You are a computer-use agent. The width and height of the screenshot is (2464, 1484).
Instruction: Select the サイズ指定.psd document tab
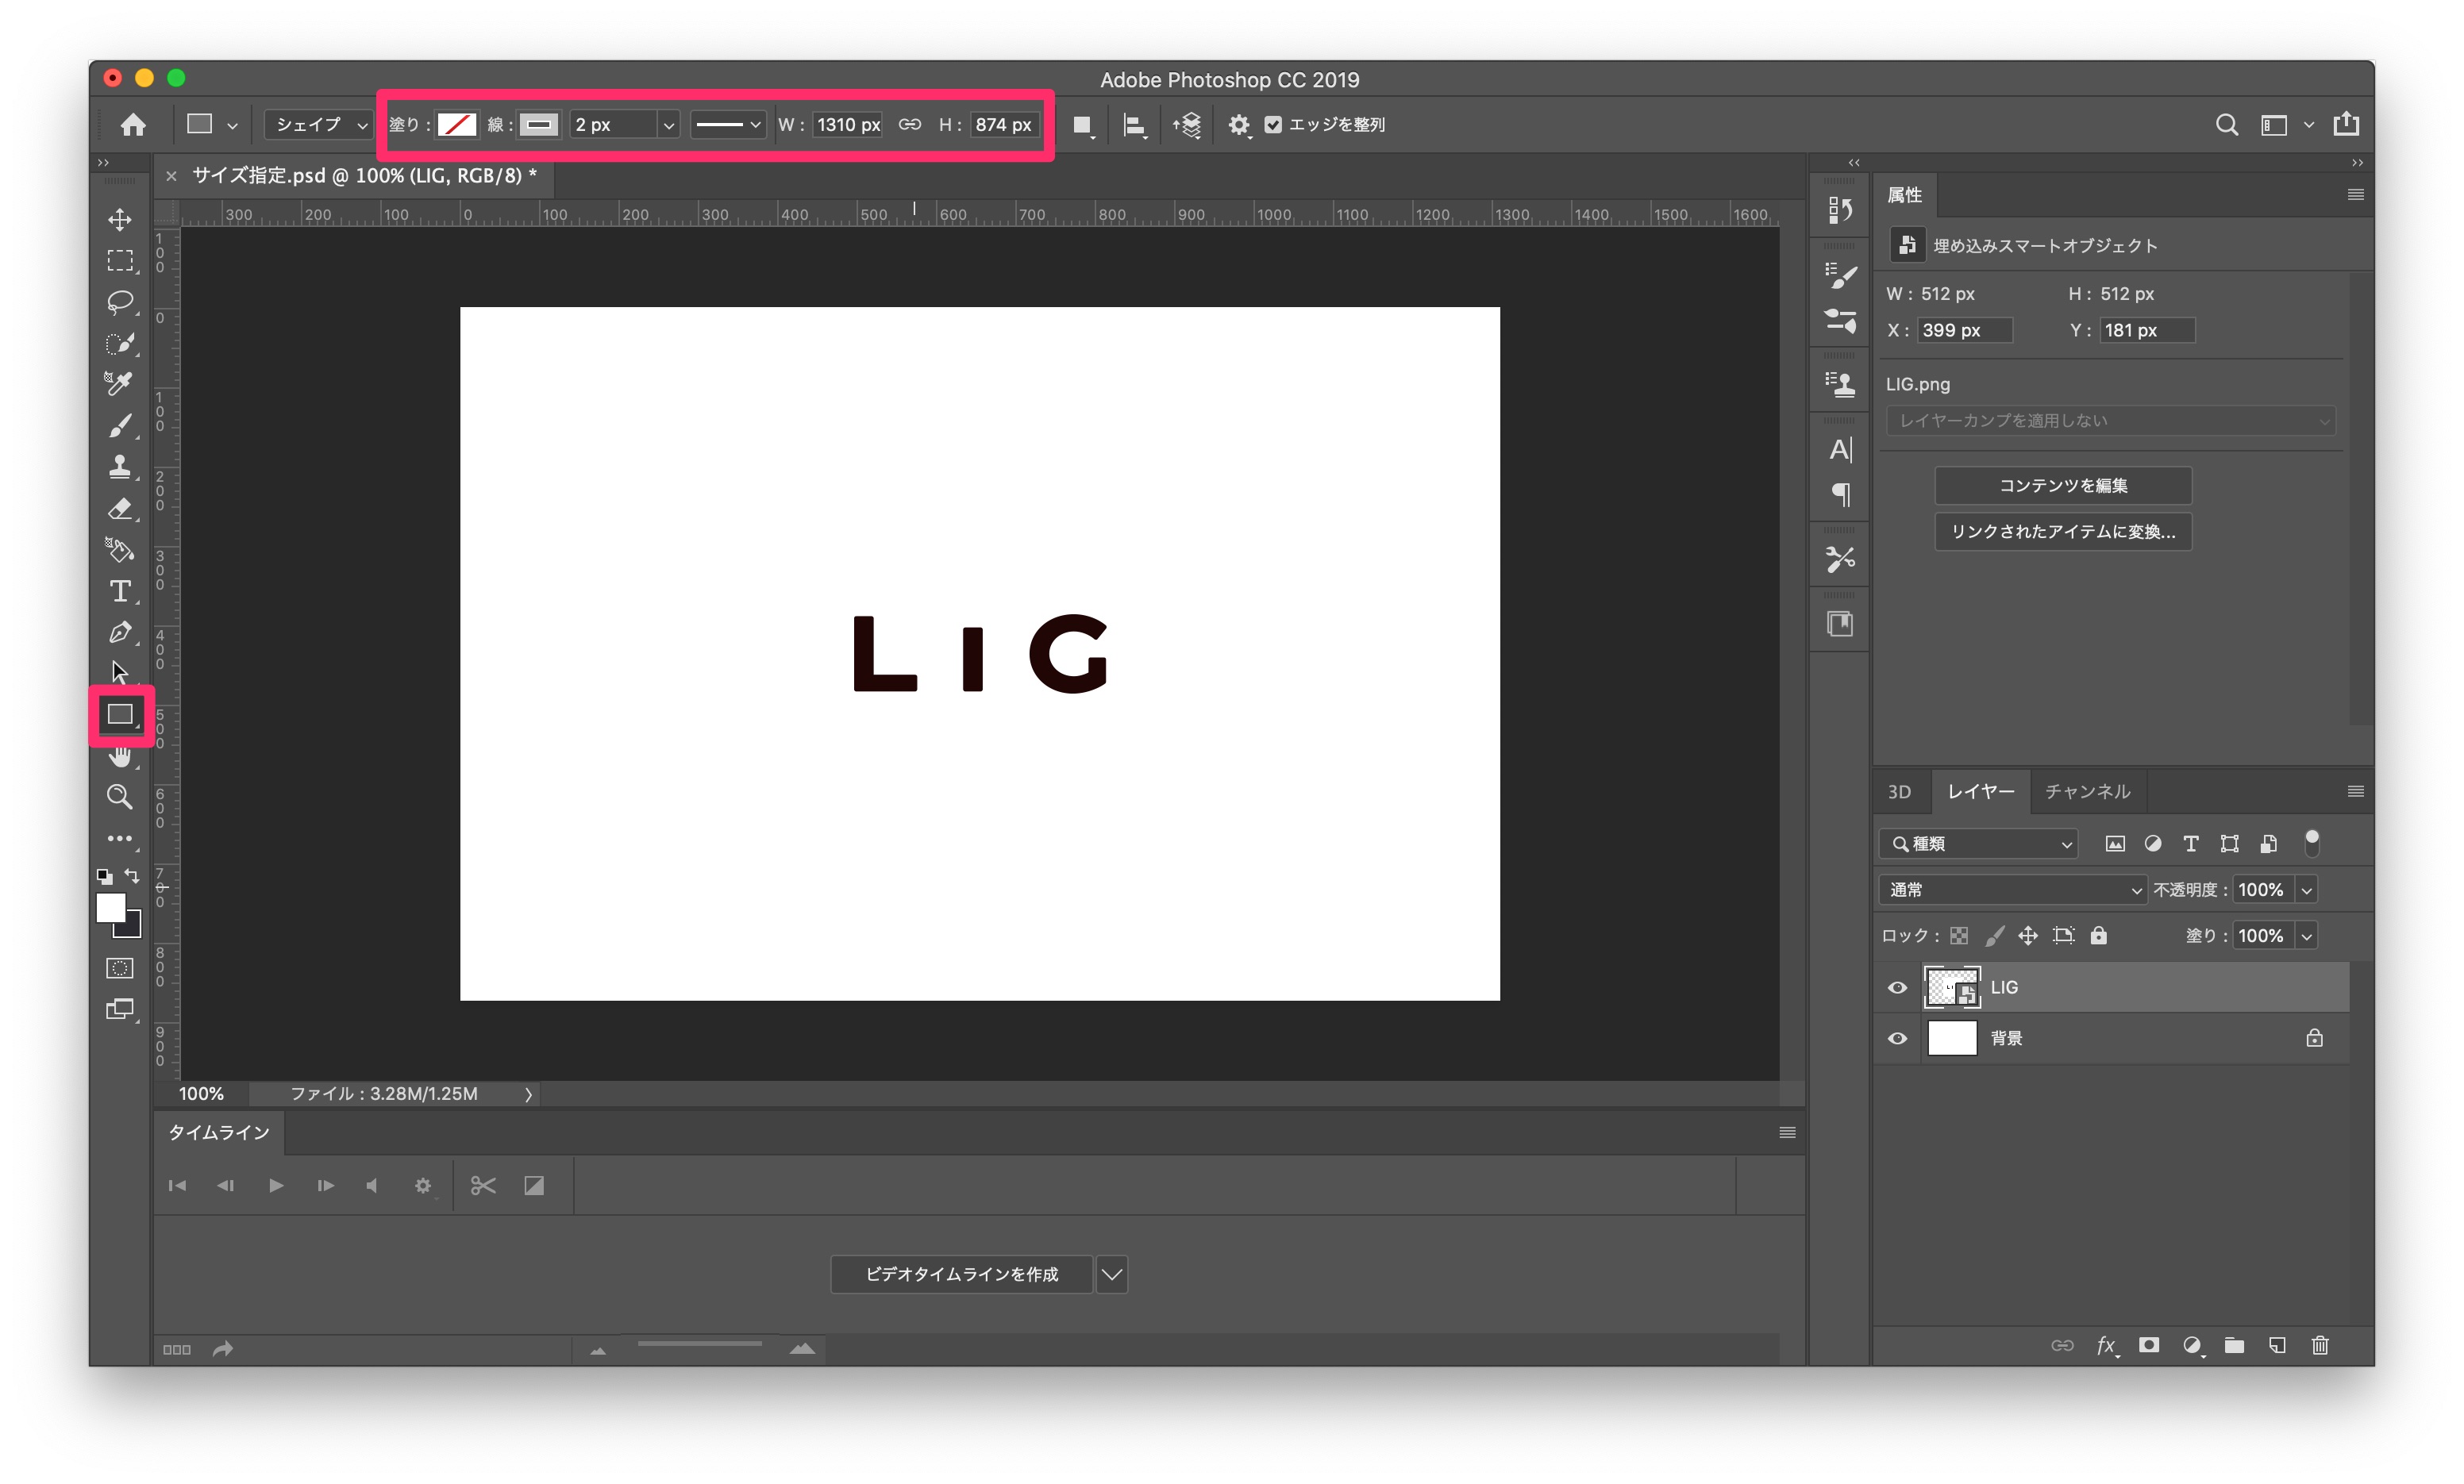click(x=364, y=176)
